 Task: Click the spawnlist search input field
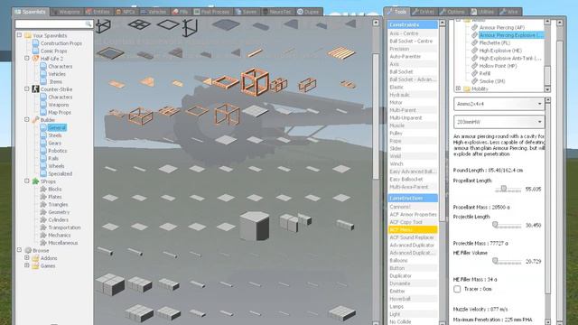click(x=54, y=24)
